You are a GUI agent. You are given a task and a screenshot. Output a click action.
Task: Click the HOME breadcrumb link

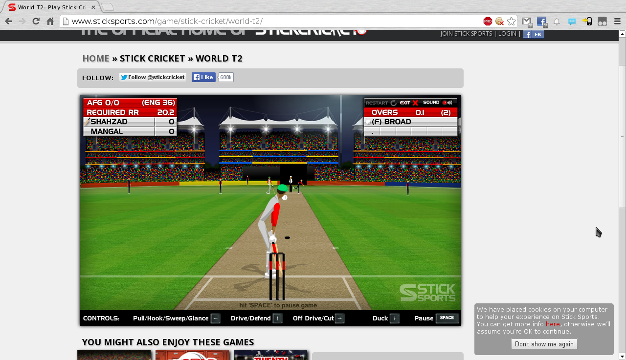96,59
